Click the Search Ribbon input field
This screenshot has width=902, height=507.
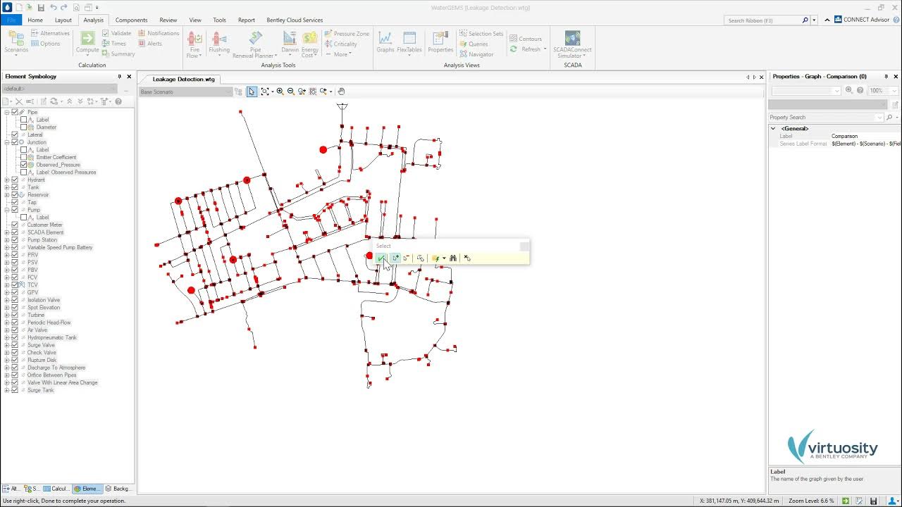pos(762,20)
